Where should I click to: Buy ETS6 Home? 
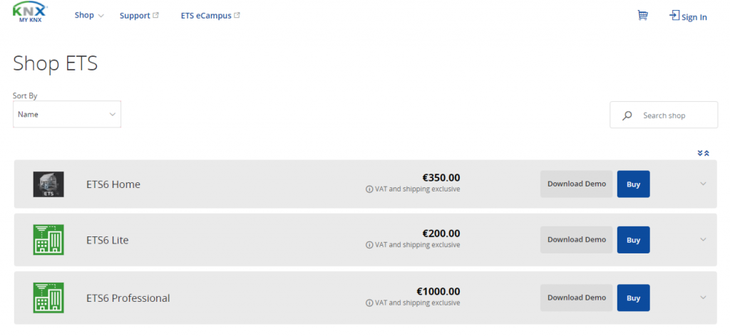click(633, 184)
